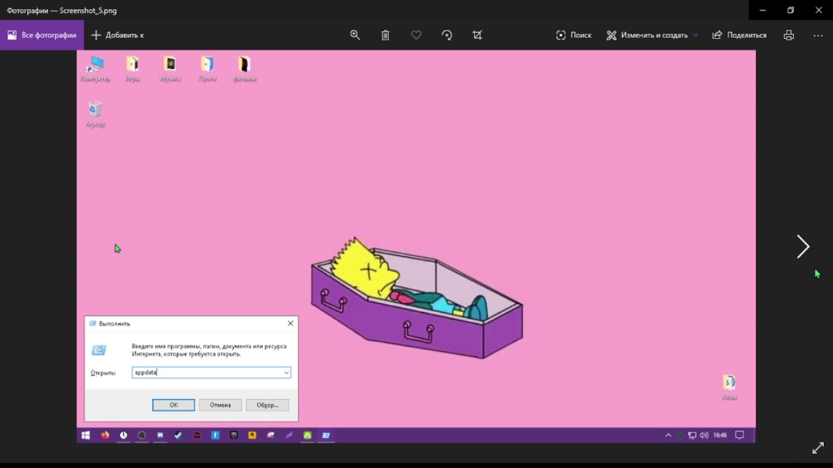
Task: Mark photo as favorite with the heart icon
Action: (416, 35)
